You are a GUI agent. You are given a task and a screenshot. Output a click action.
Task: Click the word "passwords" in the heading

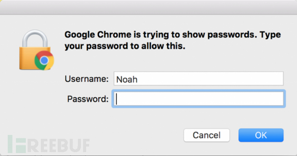pos(232,35)
